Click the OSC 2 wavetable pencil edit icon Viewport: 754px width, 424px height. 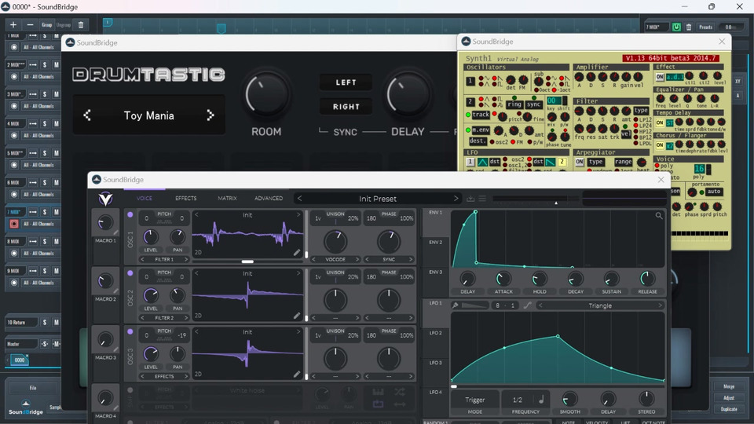(297, 316)
